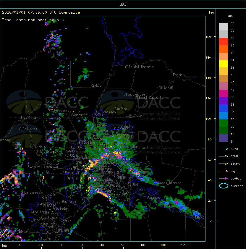Click the 'Zapata' map label

[66, 220]
